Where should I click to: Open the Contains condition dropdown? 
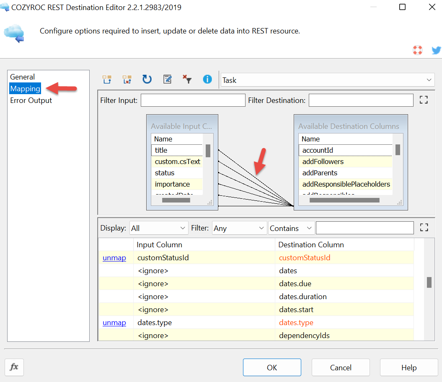[291, 228]
